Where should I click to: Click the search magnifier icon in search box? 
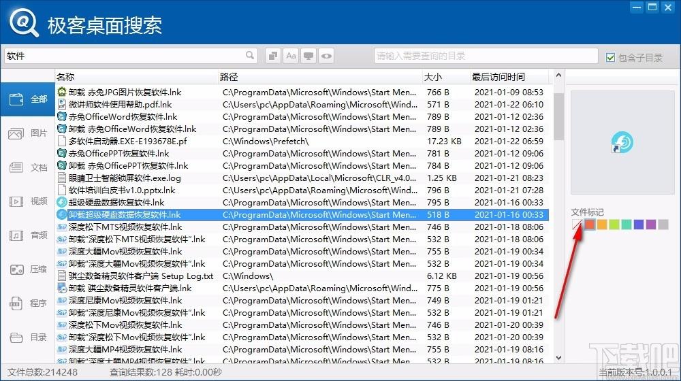pyautogui.click(x=250, y=56)
